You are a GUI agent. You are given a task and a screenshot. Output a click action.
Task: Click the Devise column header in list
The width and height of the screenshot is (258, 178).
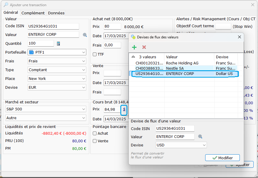coord(226,57)
